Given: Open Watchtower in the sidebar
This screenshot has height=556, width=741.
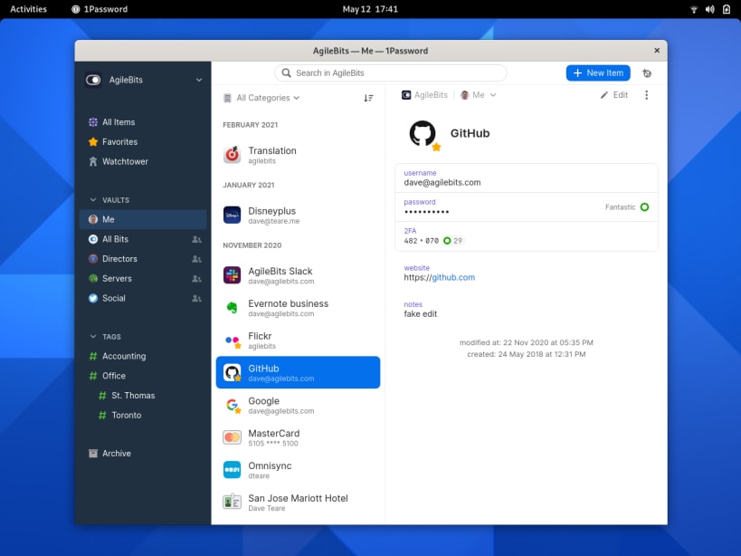Looking at the screenshot, I should point(143,162).
